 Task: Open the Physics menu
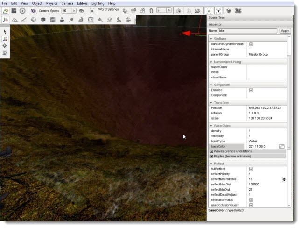52,3
